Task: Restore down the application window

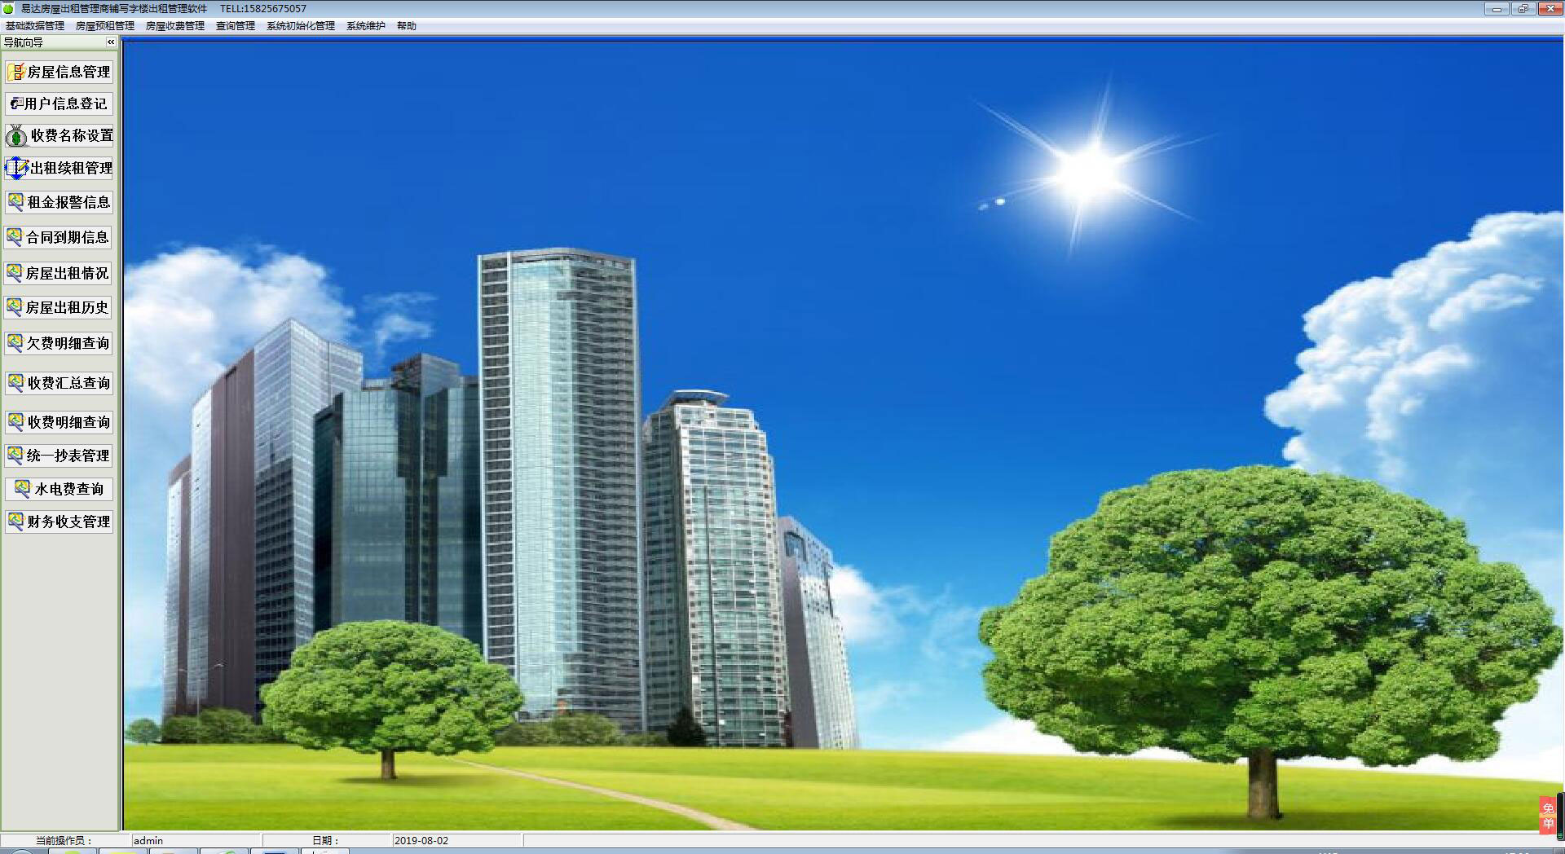Action: pyautogui.click(x=1523, y=9)
